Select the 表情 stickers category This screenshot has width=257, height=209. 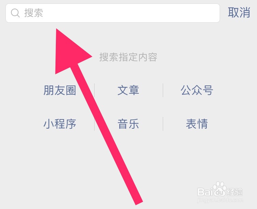[x=197, y=124]
